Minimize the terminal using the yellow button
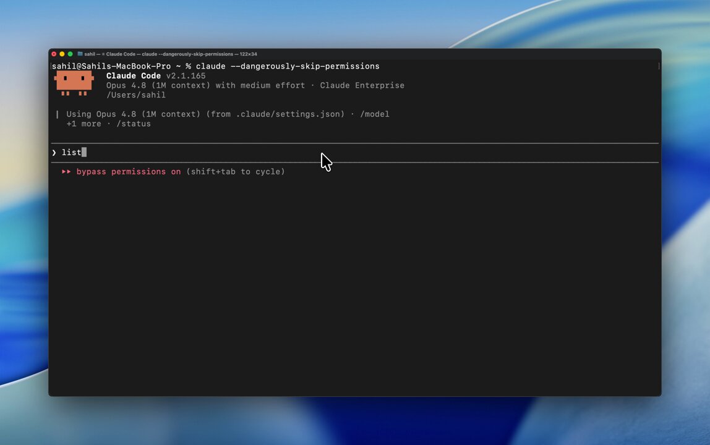 (x=62, y=54)
